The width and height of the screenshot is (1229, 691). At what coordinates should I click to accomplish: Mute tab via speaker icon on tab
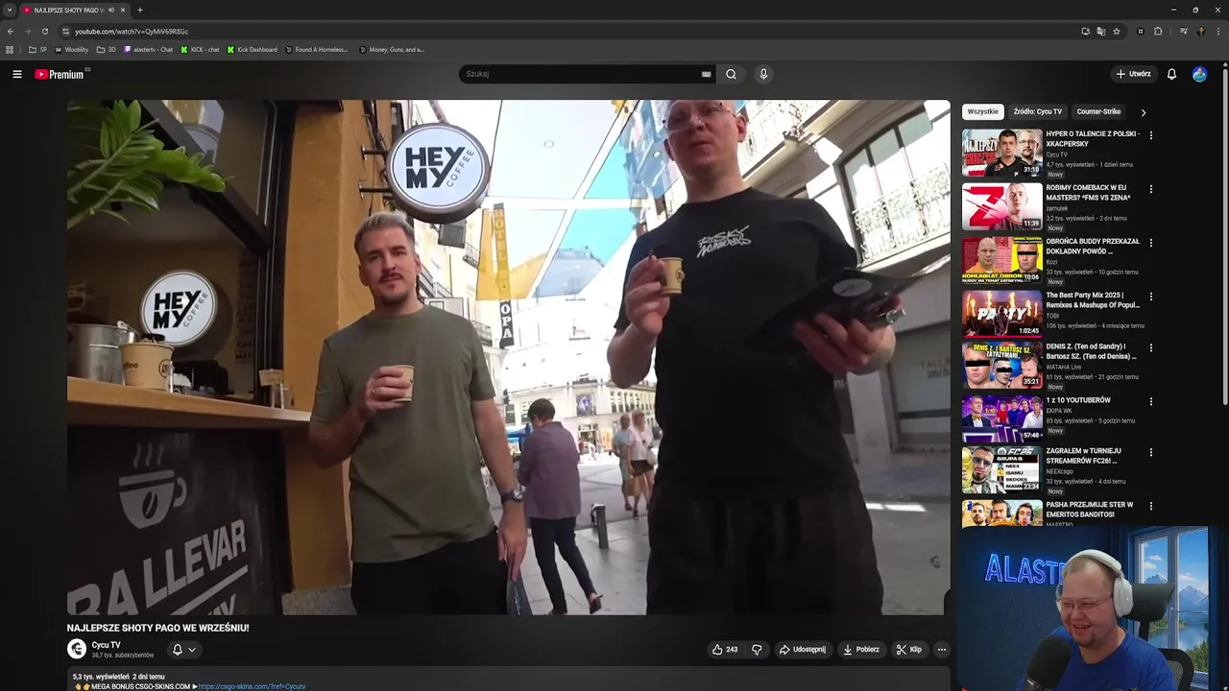tap(111, 10)
